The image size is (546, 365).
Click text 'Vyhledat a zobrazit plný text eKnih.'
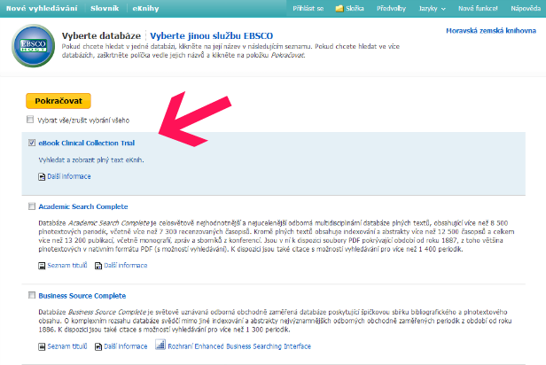[x=91, y=160]
